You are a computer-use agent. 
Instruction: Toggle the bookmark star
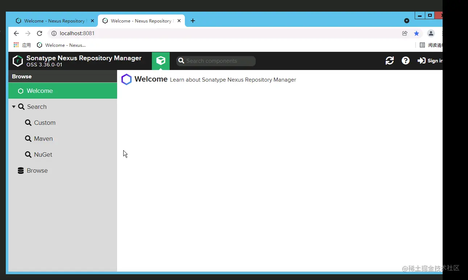pyautogui.click(x=417, y=33)
